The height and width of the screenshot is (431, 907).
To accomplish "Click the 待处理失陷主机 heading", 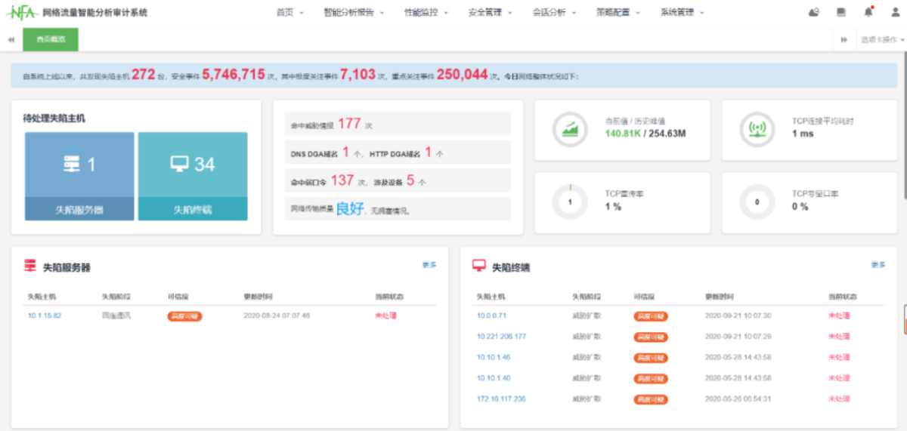I will point(54,119).
